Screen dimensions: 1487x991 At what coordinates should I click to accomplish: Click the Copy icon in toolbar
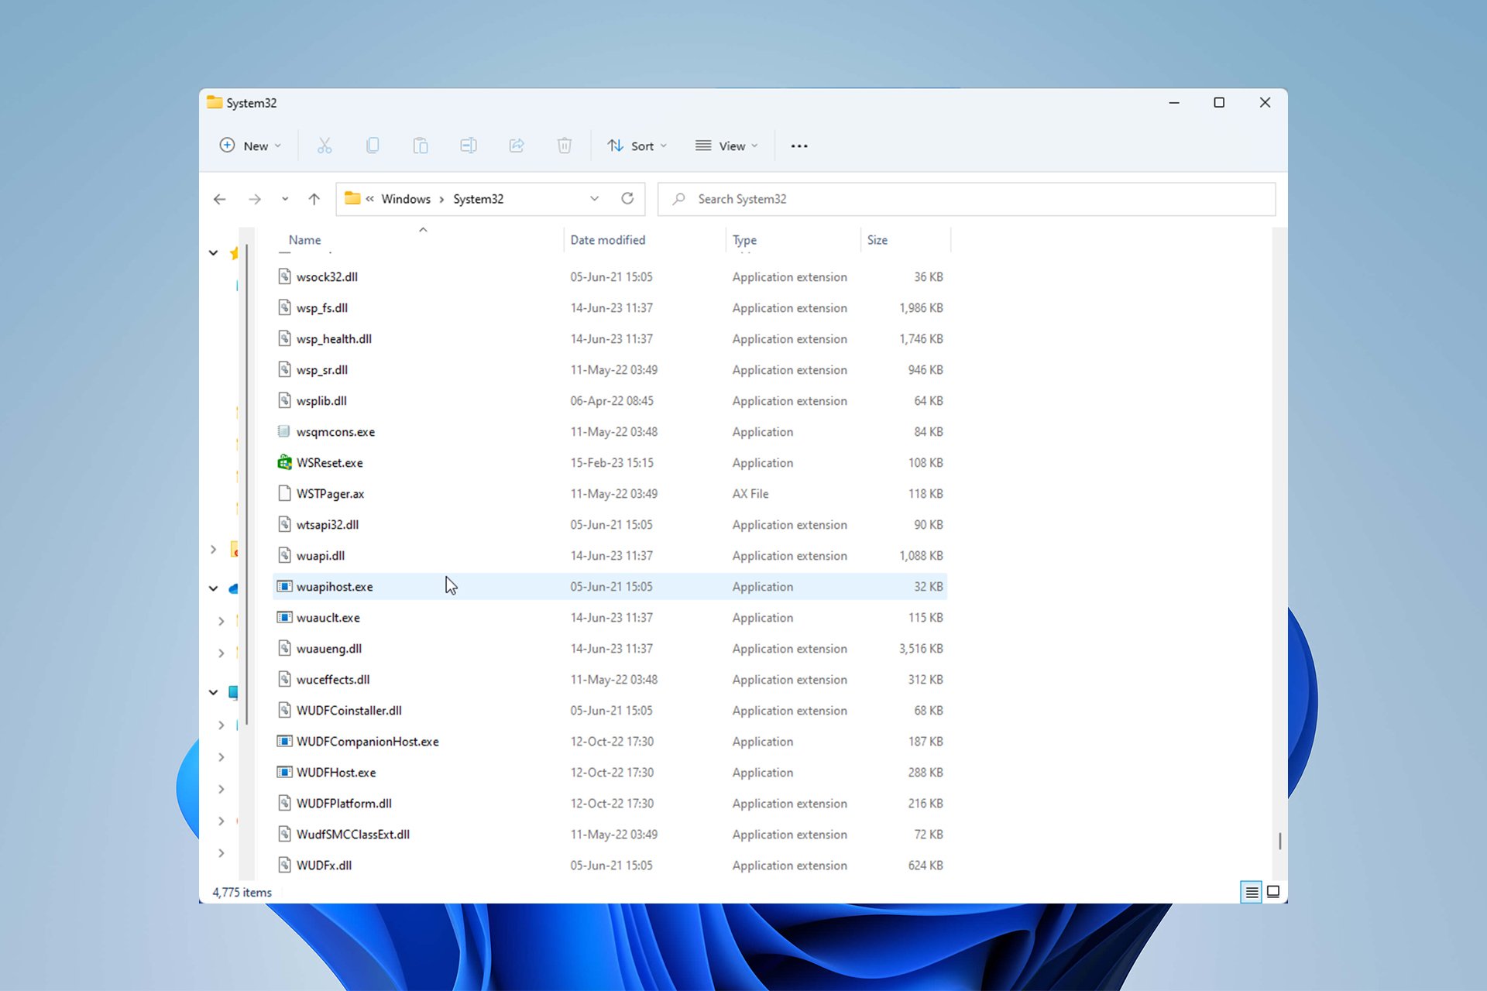[x=373, y=146]
